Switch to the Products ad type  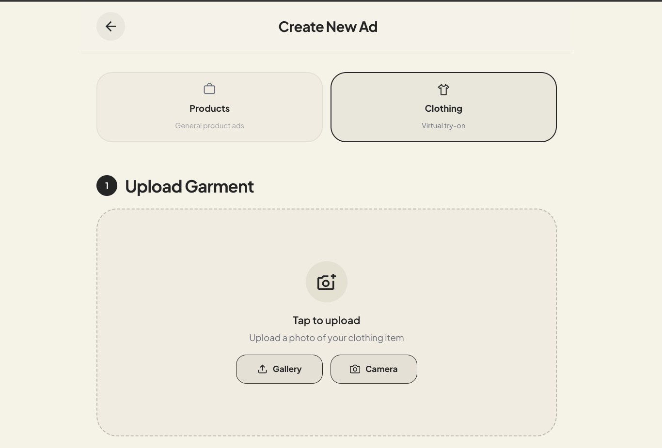tap(209, 107)
